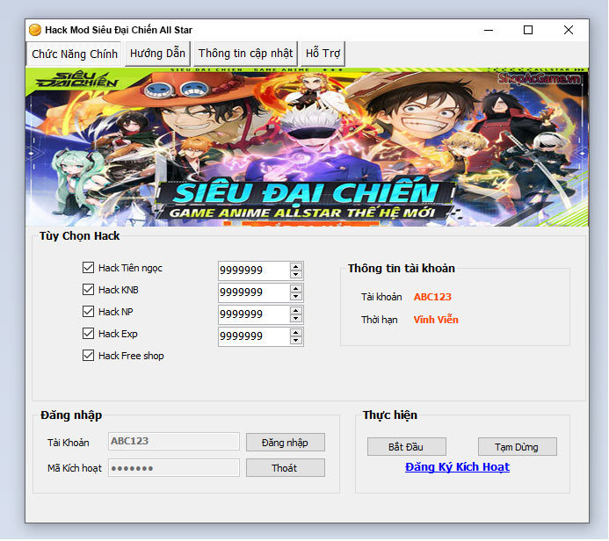Click the Bắt Đầu button
This screenshot has height=541, width=609.
point(406,447)
